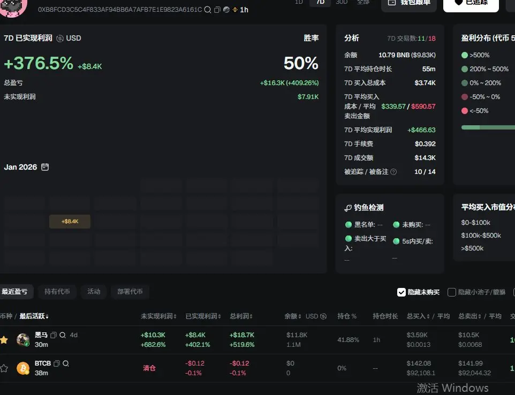515x395 pixels.
Task: Open the Jan 2026 calendar picker
Action: point(45,167)
